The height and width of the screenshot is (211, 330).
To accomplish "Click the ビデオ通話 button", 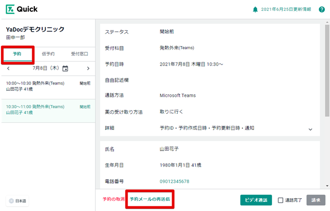I will tap(256, 200).
